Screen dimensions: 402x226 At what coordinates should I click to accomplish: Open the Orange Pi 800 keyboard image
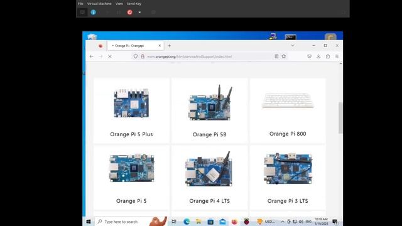(288, 100)
